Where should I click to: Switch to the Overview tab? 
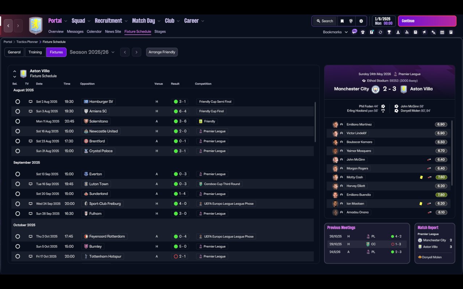(56, 31)
